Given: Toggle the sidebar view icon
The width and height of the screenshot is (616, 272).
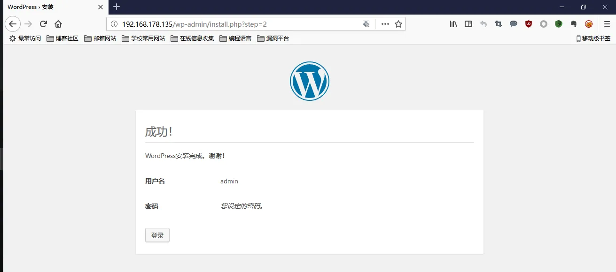Looking at the screenshot, I should pyautogui.click(x=468, y=24).
